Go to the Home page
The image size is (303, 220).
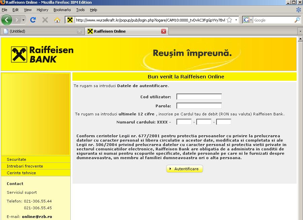[x=57, y=20]
